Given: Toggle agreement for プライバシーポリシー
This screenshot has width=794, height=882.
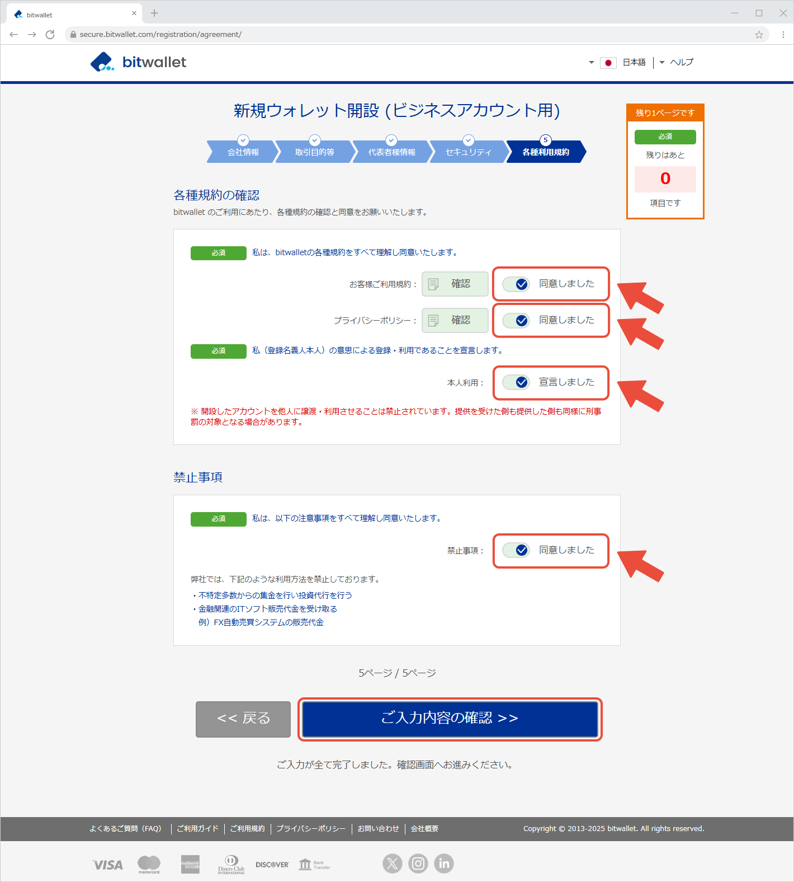Looking at the screenshot, I should click(516, 321).
